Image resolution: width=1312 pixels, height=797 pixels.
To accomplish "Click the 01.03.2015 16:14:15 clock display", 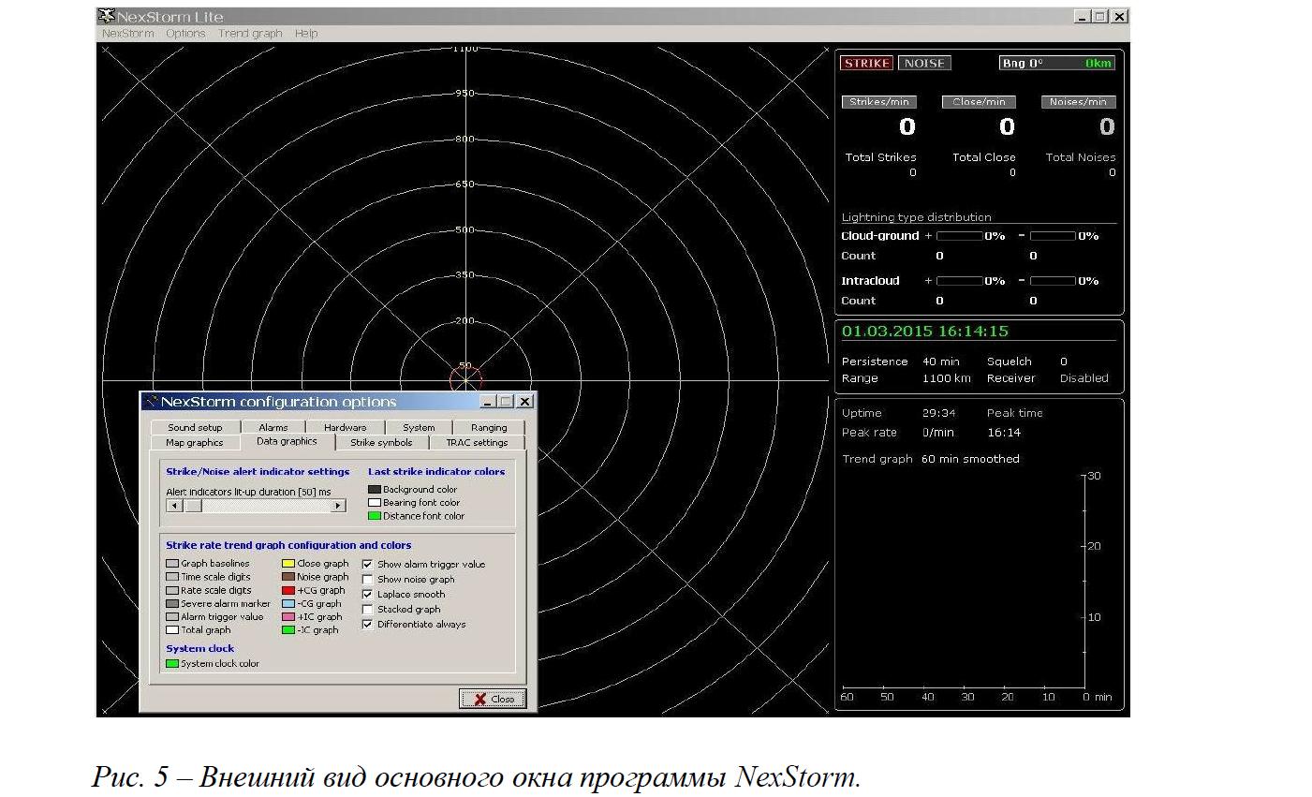I will click(x=925, y=331).
